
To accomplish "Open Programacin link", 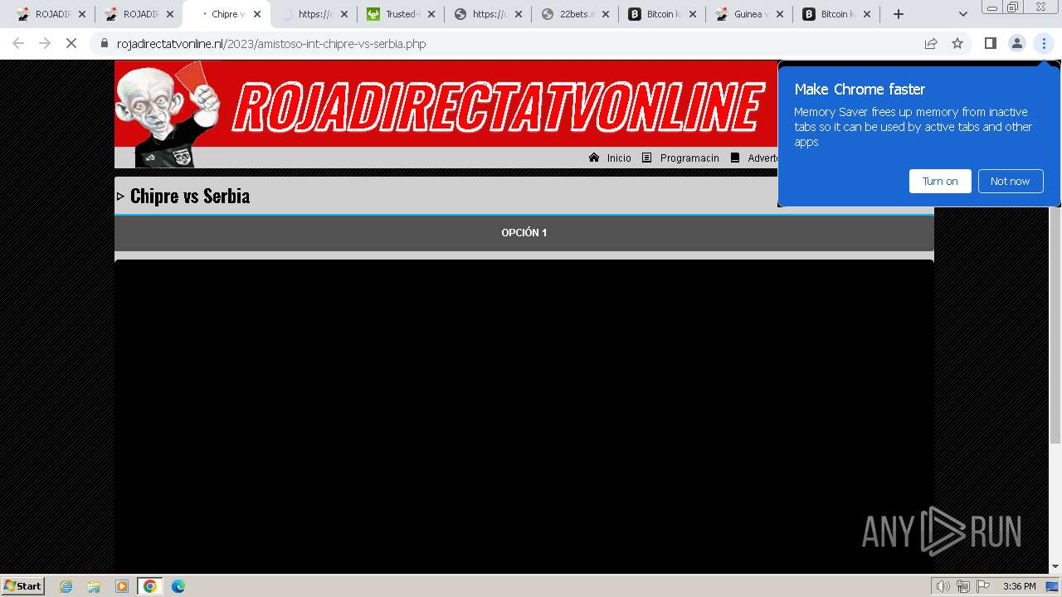I will [x=689, y=158].
